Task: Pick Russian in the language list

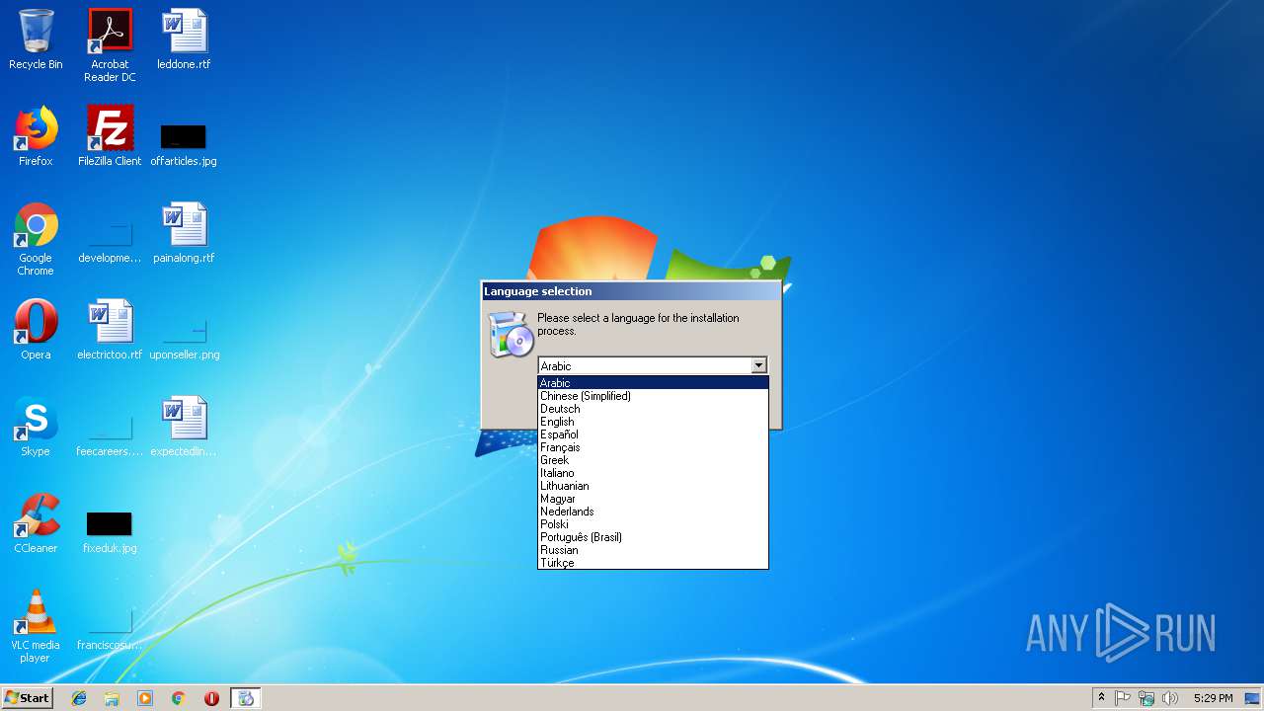Action: [x=653, y=550]
